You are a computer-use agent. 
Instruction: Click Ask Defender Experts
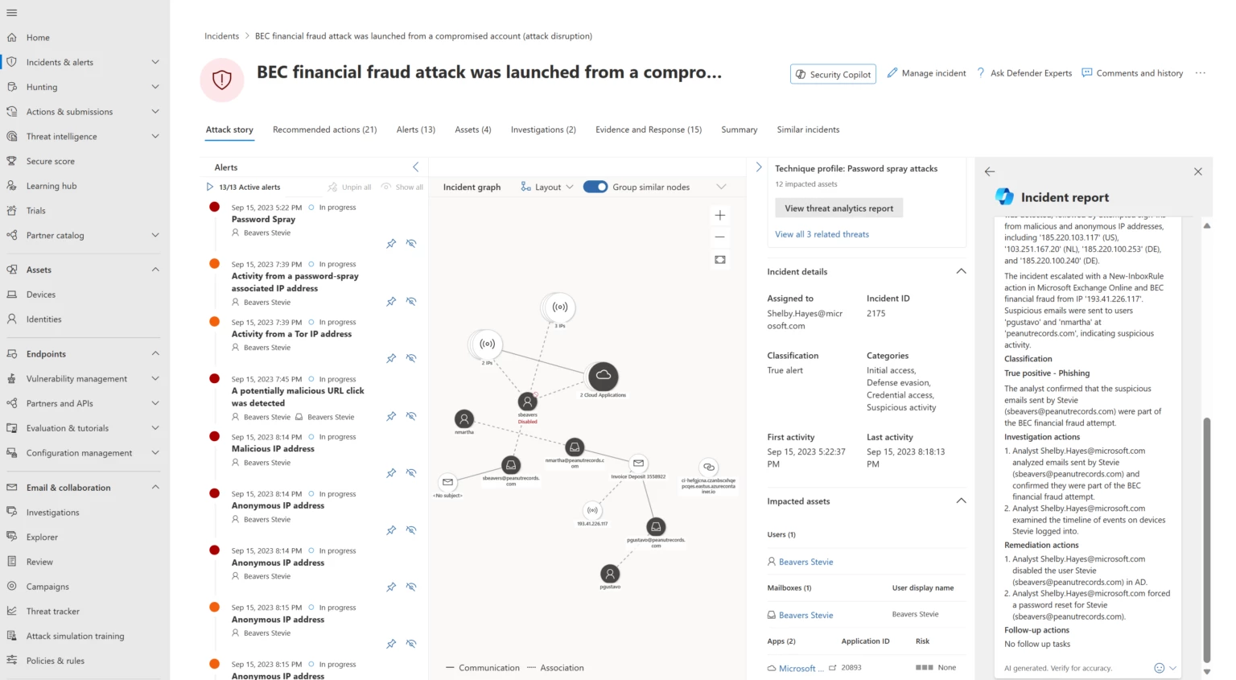1024,73
